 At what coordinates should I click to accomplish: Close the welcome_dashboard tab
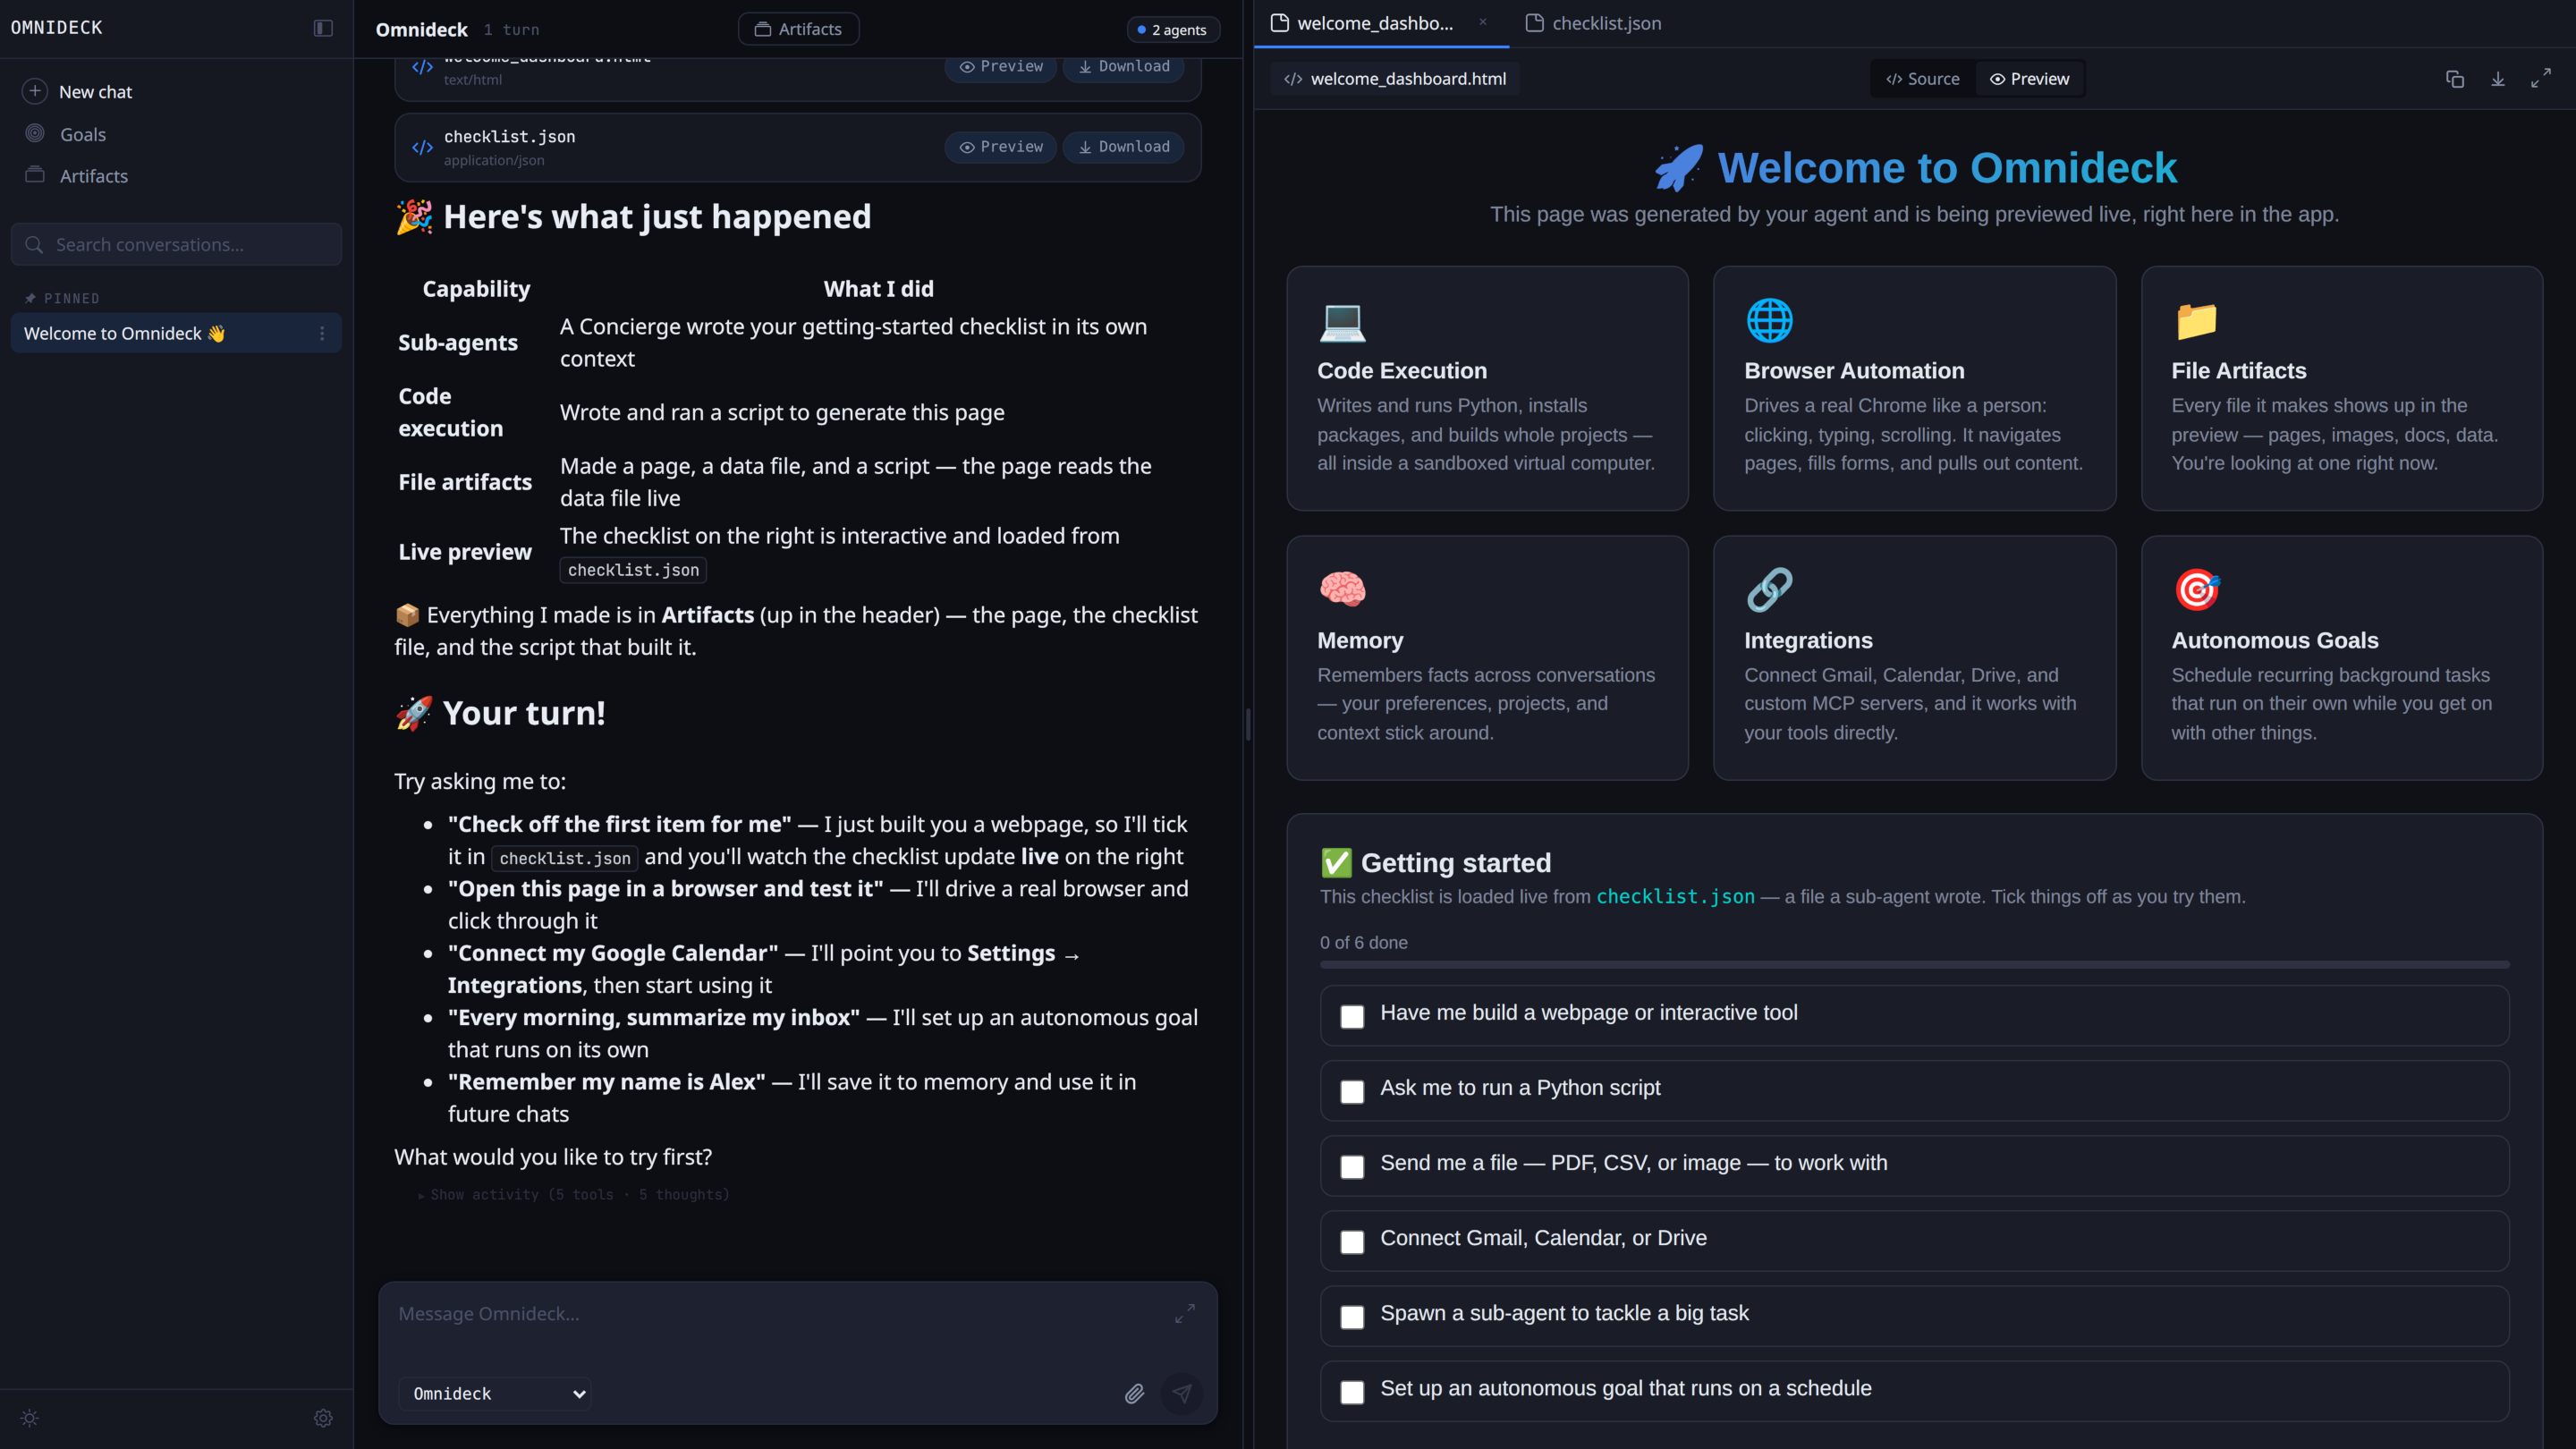click(1483, 22)
